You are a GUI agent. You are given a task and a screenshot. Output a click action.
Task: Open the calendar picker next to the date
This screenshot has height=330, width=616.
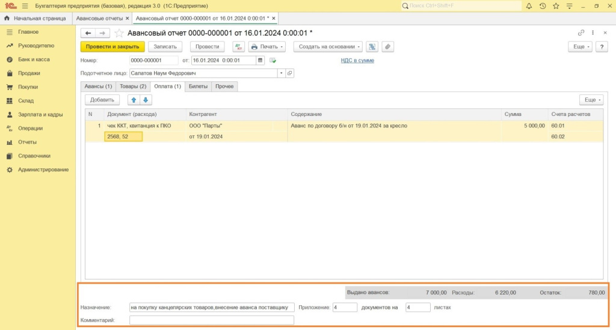pos(260,61)
